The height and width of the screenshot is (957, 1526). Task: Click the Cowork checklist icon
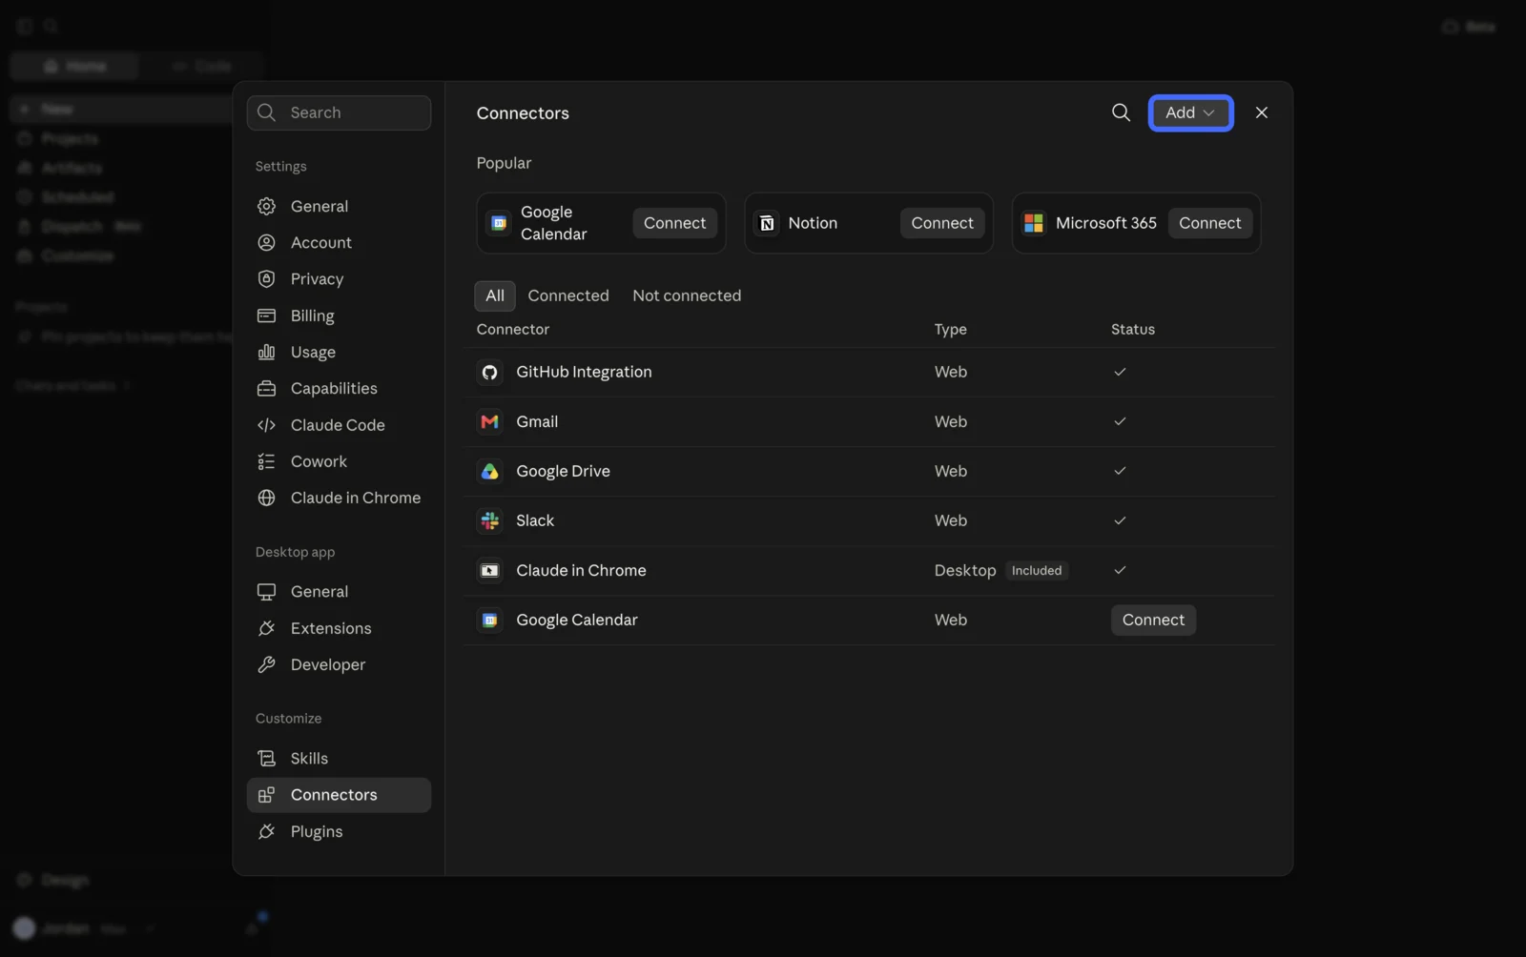[x=266, y=461]
